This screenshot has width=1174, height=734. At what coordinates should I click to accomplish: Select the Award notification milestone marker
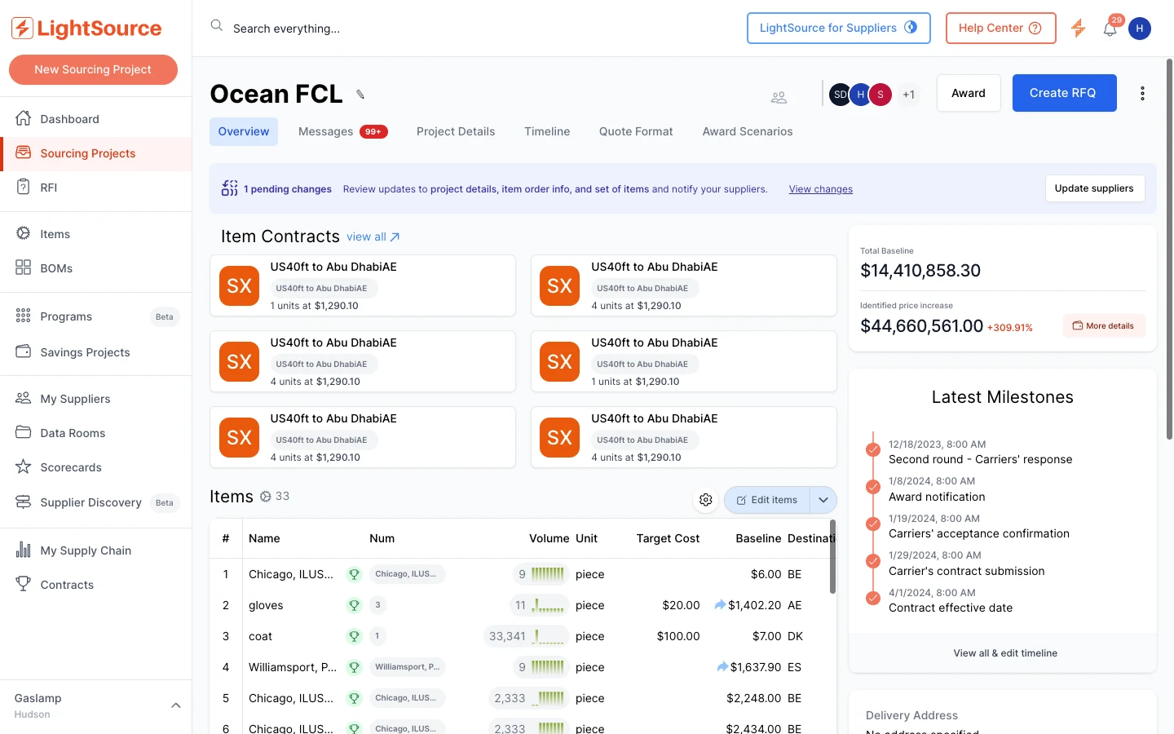(872, 487)
